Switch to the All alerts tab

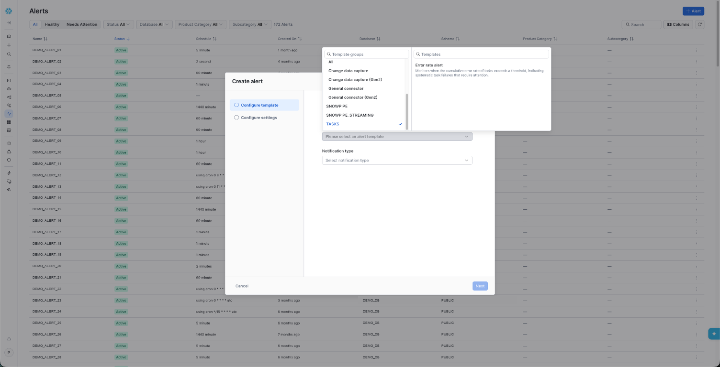click(x=35, y=24)
